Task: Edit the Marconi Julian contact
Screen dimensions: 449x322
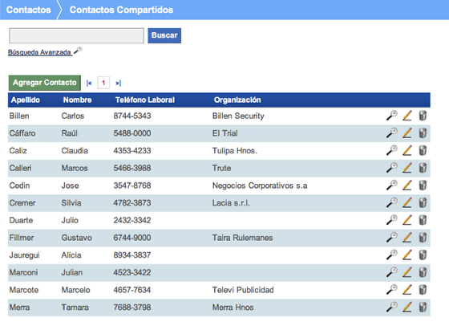Action: 407,272
